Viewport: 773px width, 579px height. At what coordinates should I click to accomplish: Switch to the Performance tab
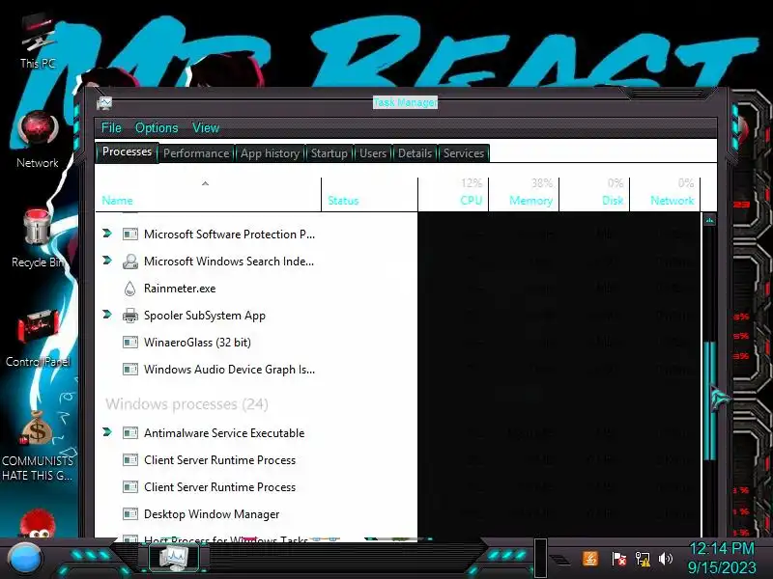(196, 153)
